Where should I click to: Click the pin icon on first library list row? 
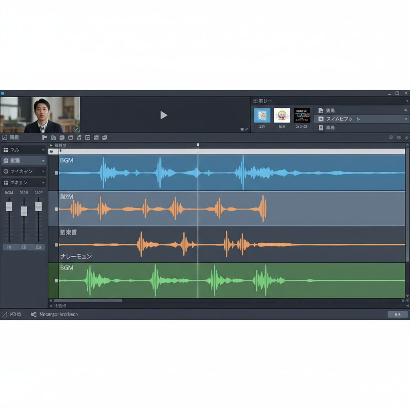(x=406, y=110)
